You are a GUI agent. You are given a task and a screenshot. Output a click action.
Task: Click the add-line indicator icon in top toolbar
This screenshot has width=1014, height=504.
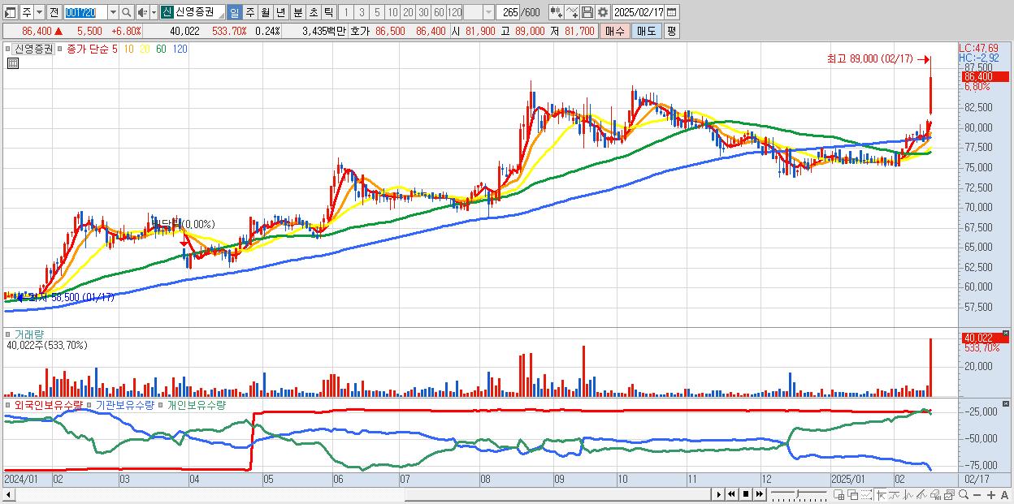572,12
